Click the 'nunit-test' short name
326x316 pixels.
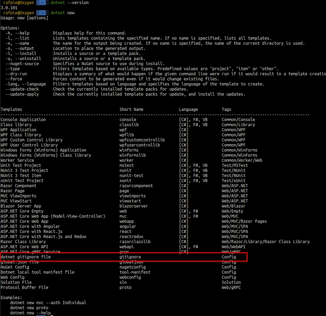[x=131, y=176]
